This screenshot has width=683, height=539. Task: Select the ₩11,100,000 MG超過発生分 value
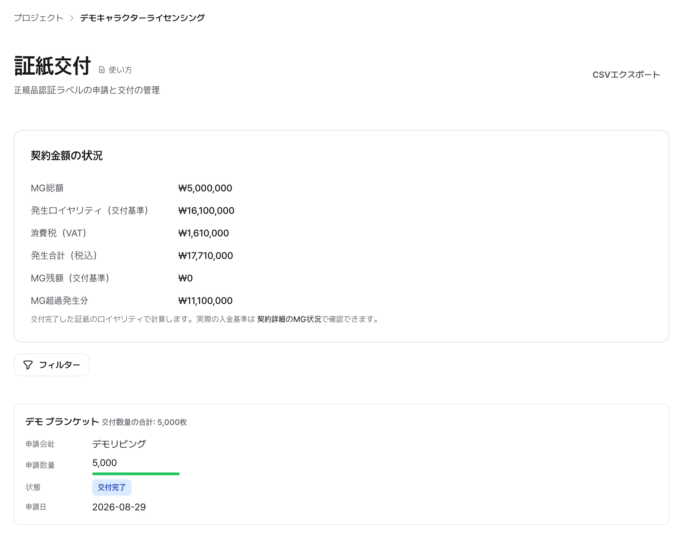tap(205, 301)
